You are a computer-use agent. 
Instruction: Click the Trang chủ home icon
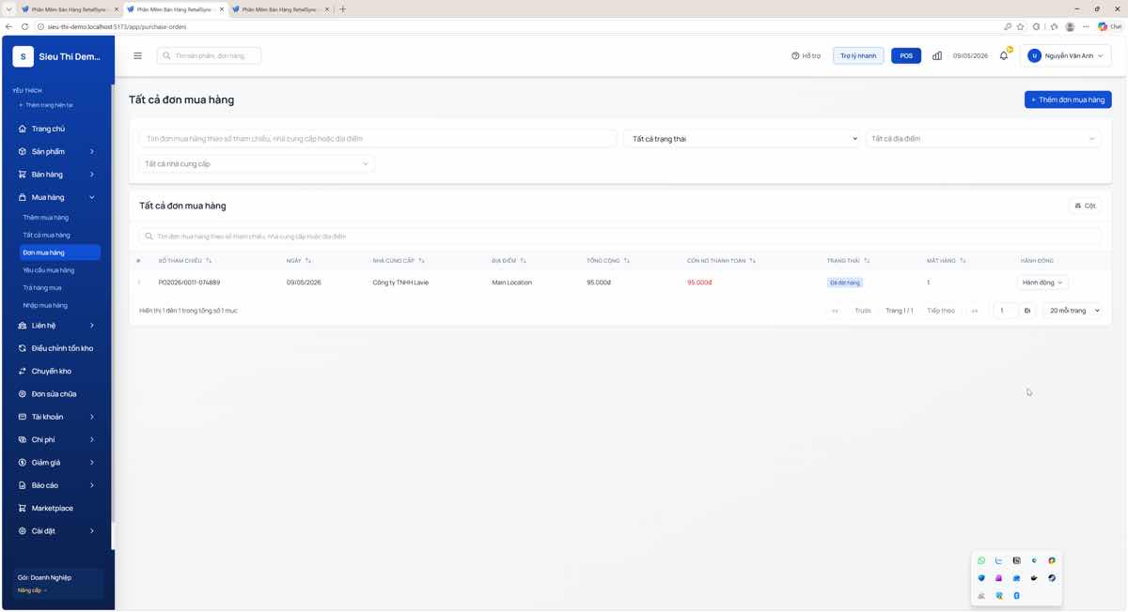point(23,129)
